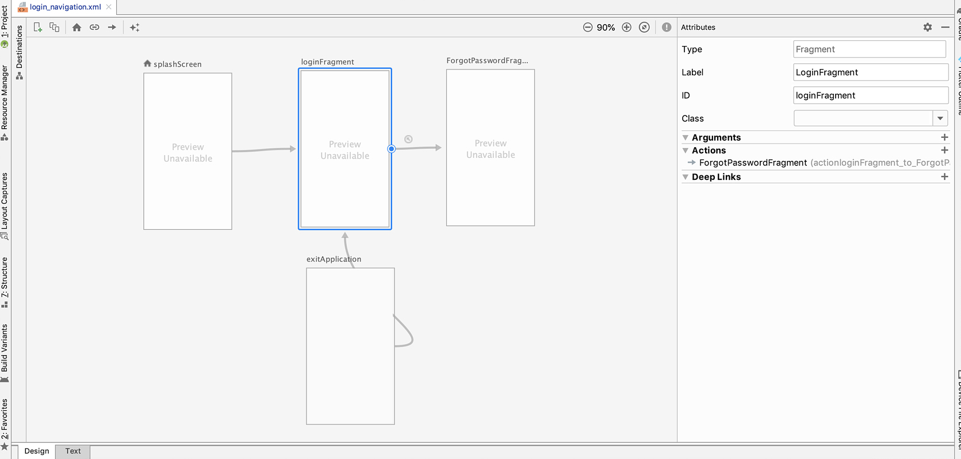Open the Class dropdown arrow

point(940,118)
